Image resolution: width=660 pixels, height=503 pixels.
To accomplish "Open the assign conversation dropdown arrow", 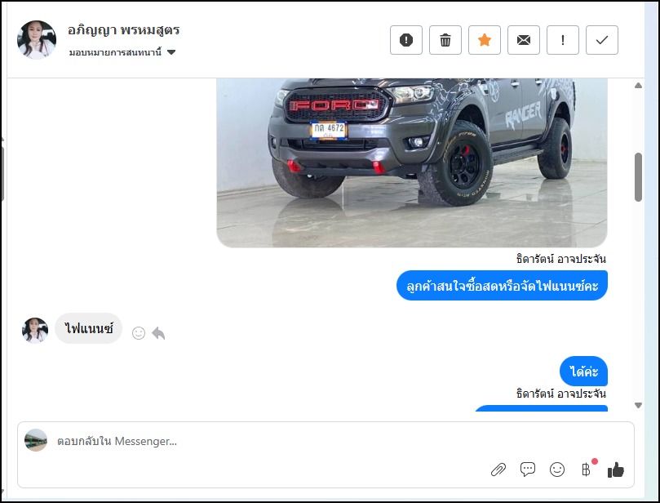I will click(x=171, y=52).
